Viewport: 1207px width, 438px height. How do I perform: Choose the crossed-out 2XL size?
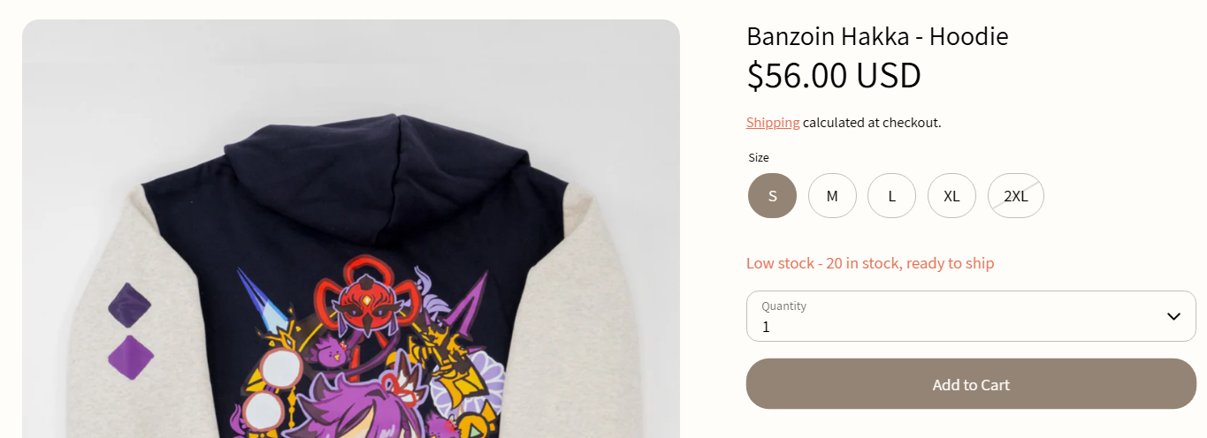[1016, 195]
